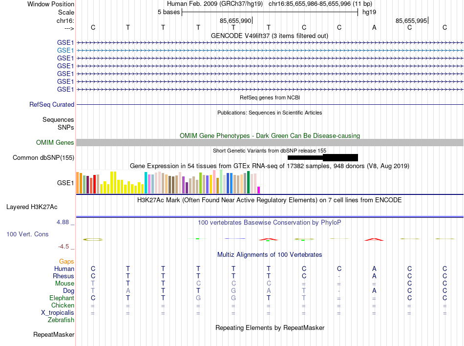Open 'Publications: Sequences in Scientific Articles' title

click(x=270, y=113)
